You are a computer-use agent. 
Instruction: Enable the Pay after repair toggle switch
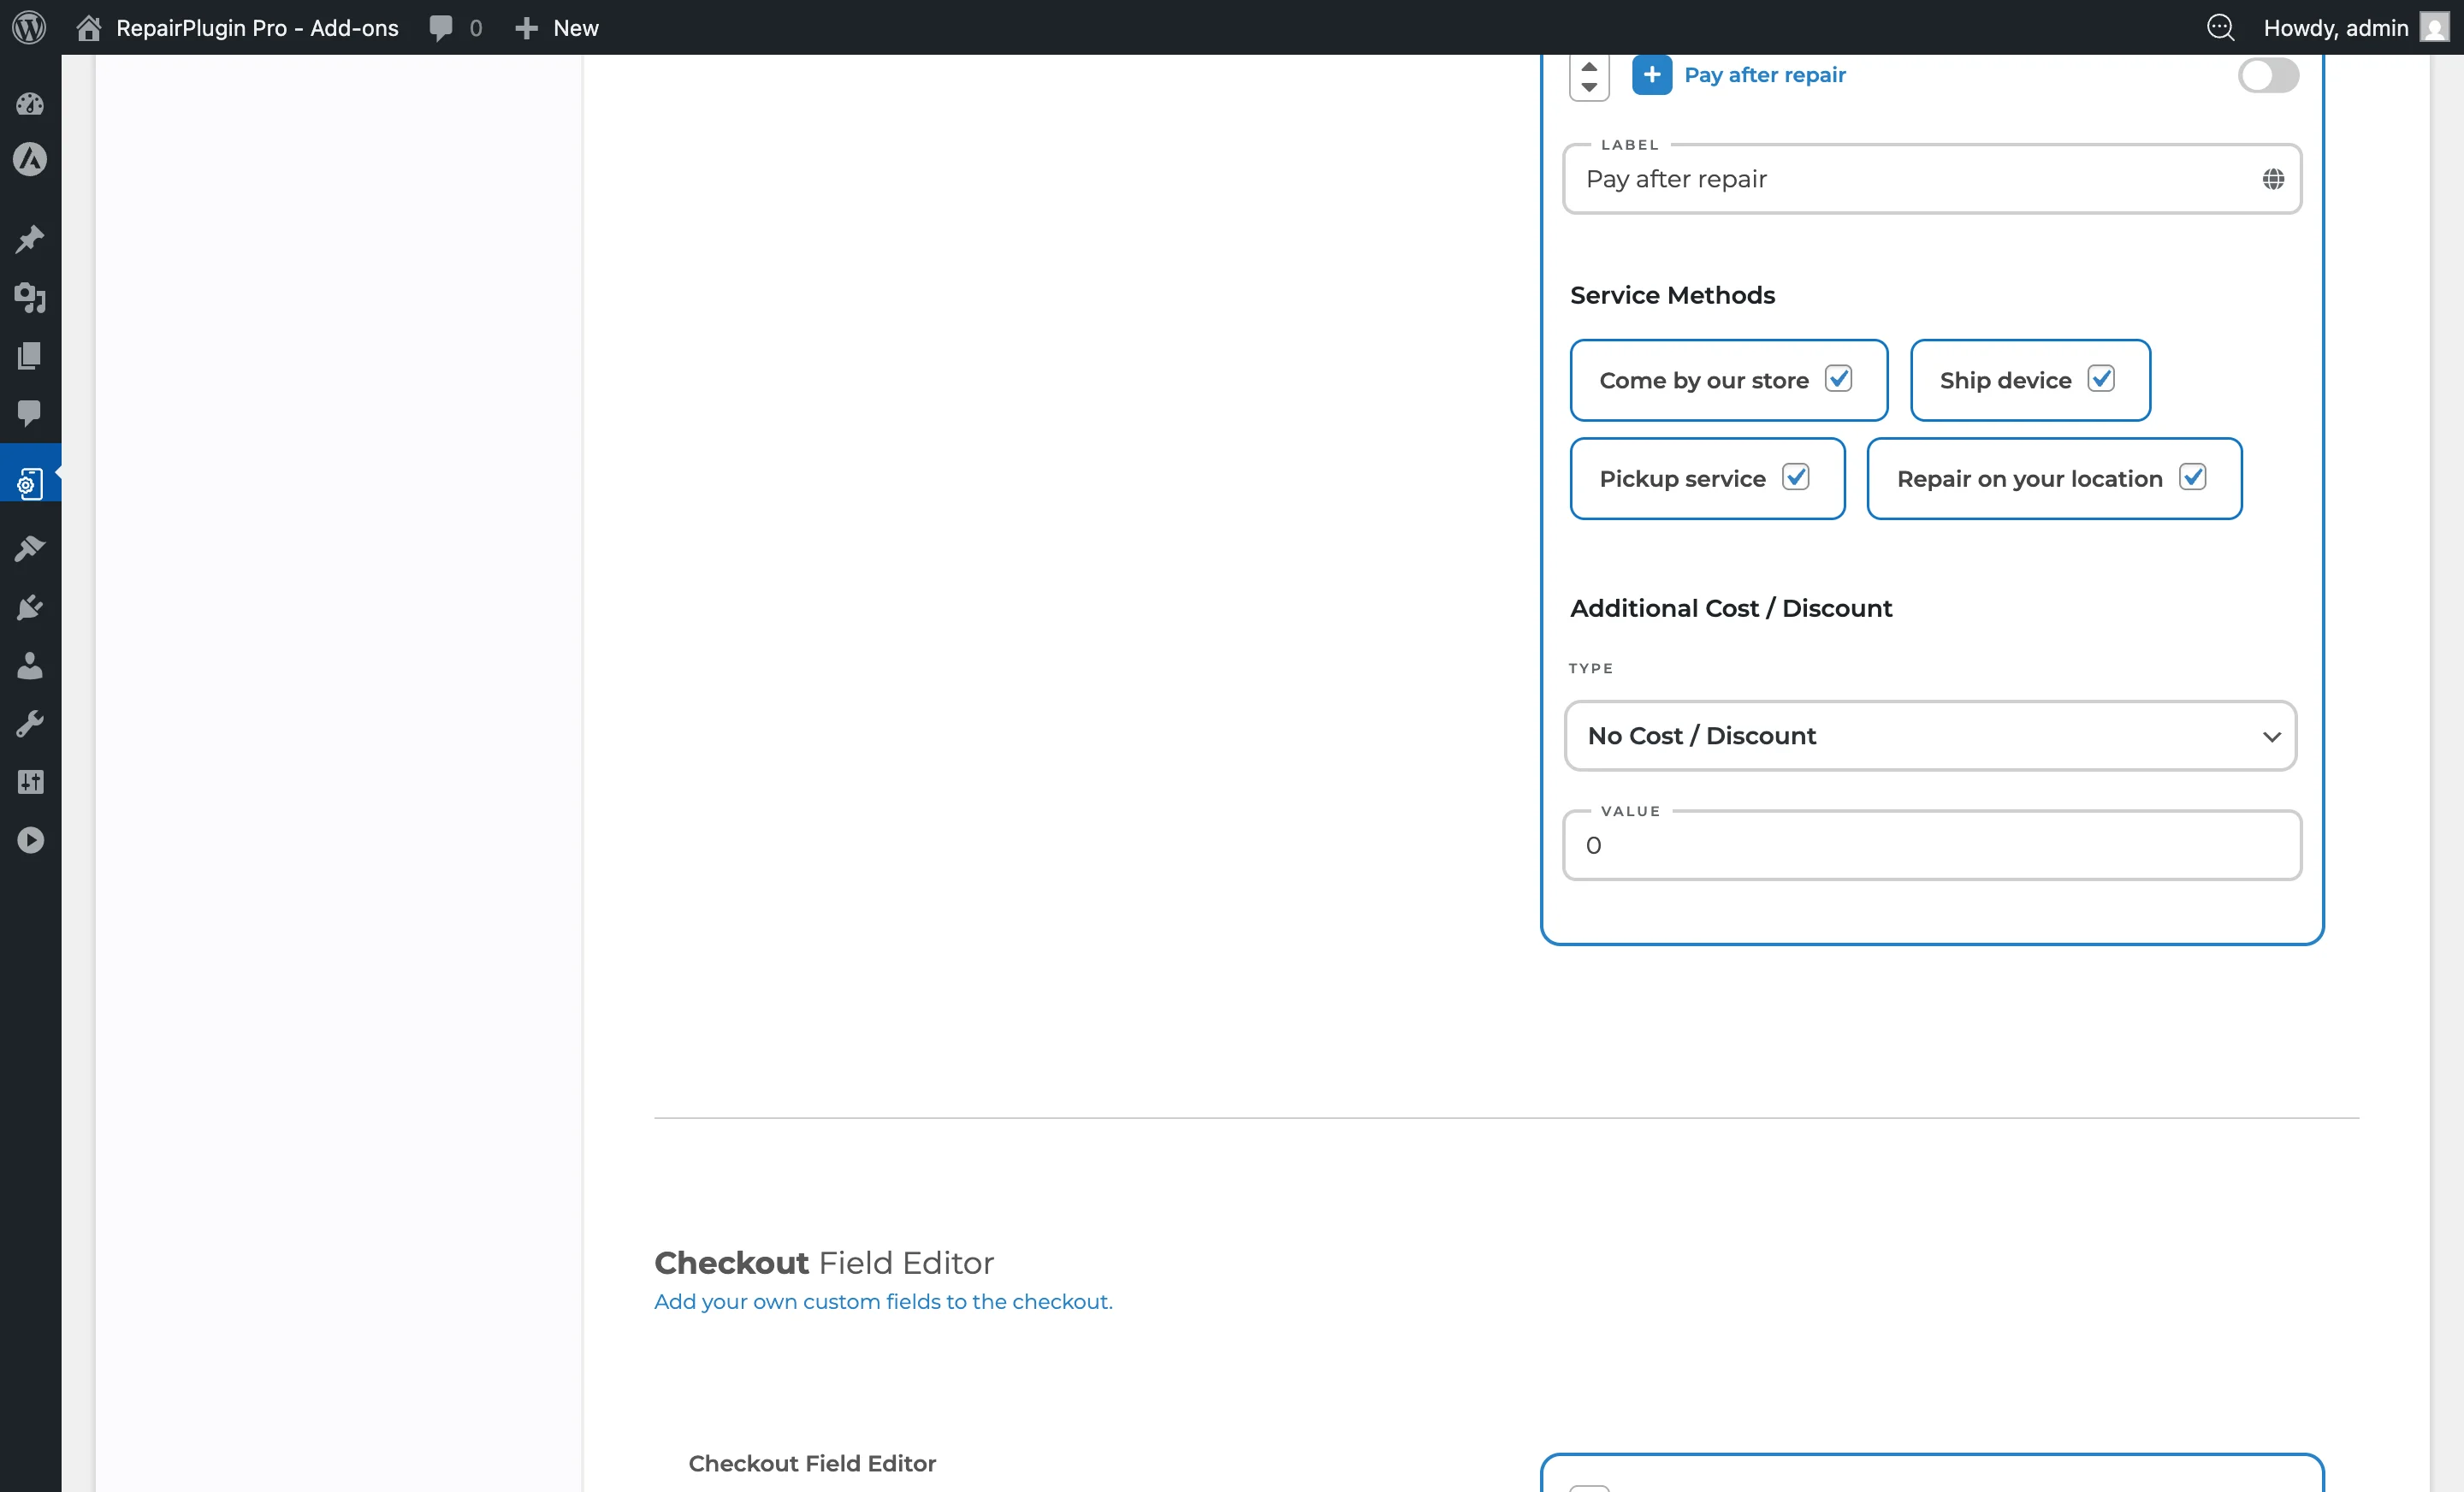point(2267,76)
